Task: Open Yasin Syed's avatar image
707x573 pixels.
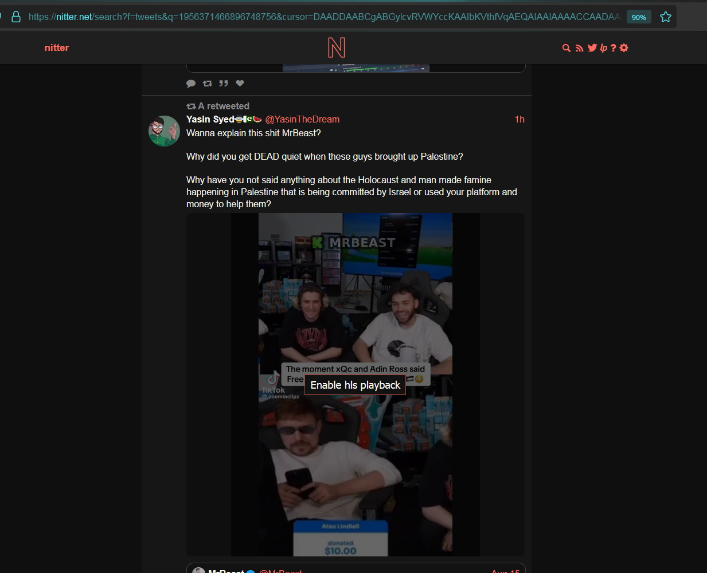Action: click(165, 131)
